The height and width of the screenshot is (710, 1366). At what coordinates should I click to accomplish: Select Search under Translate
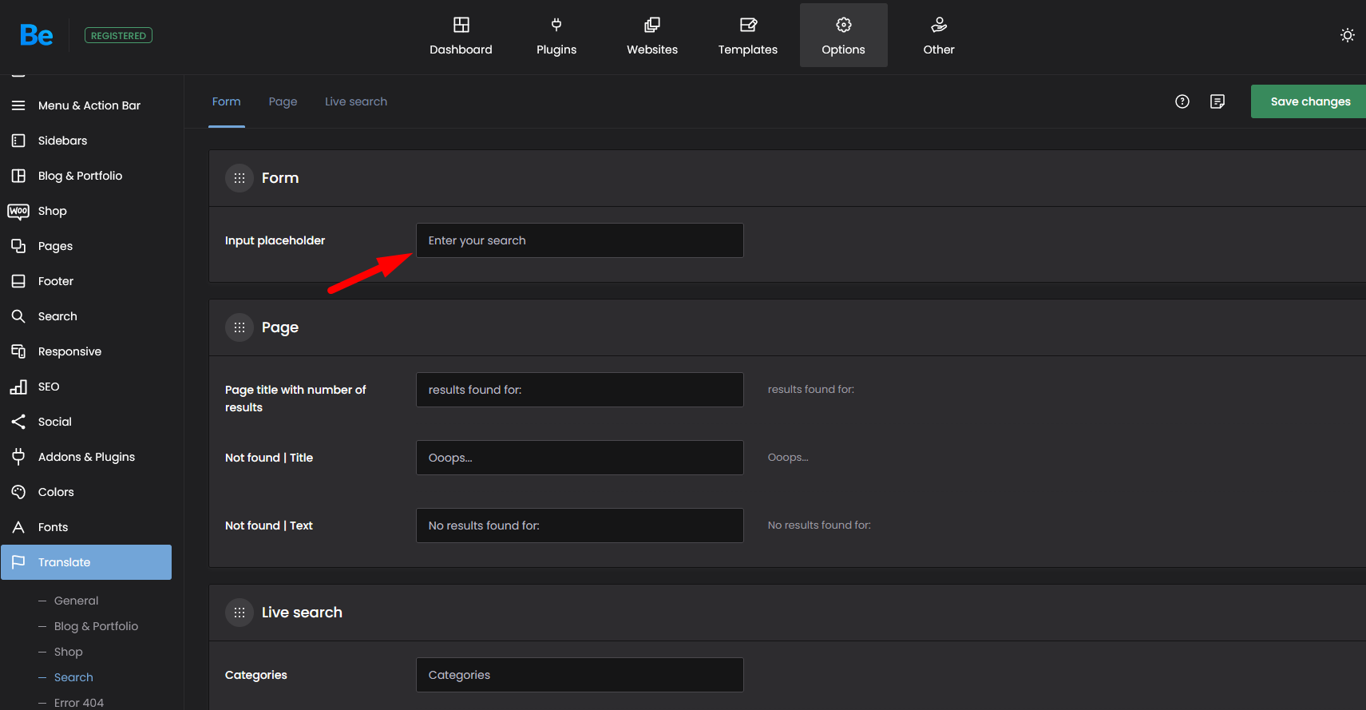(73, 677)
